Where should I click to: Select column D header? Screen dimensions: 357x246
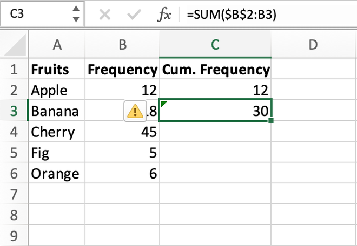click(x=313, y=45)
